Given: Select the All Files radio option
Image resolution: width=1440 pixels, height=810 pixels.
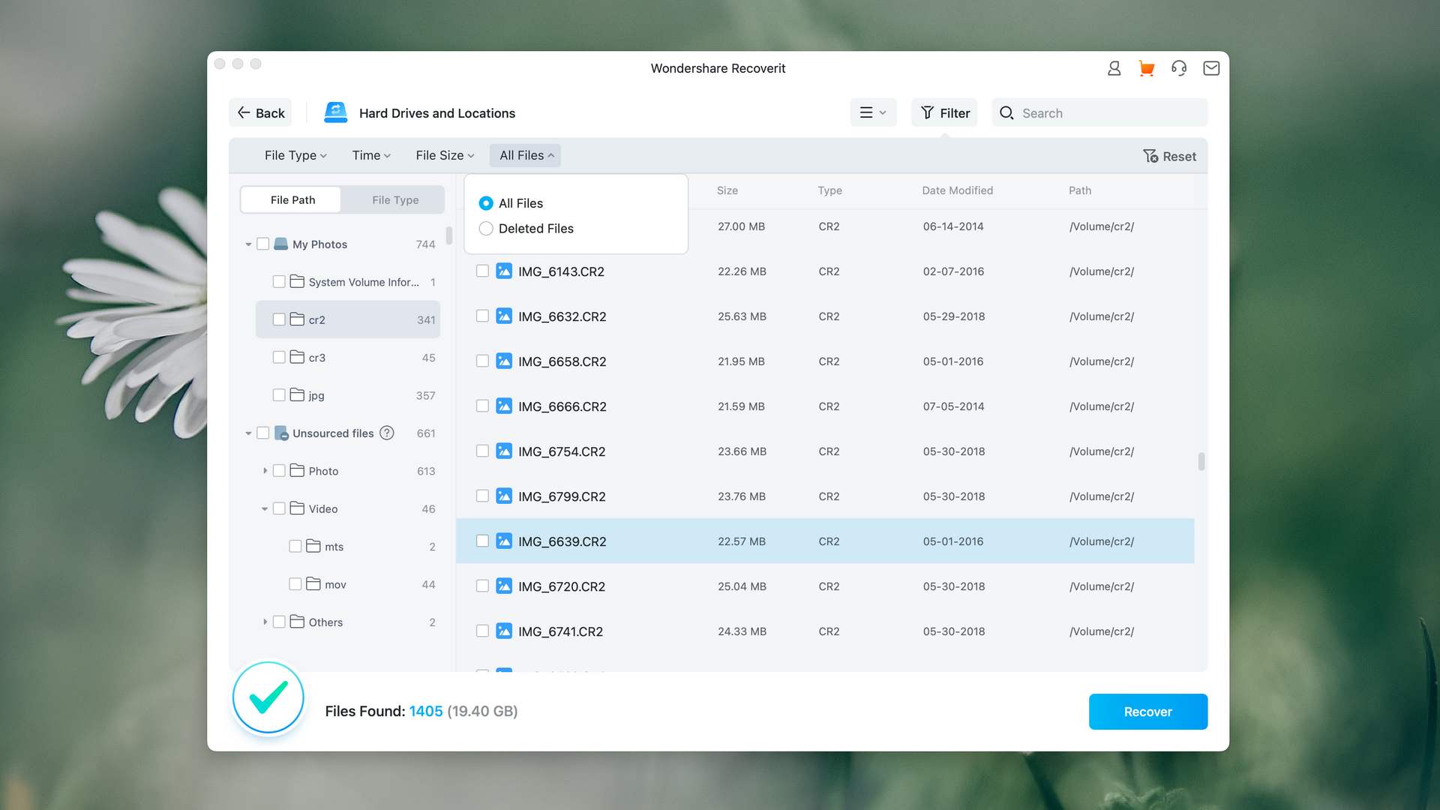Looking at the screenshot, I should click(486, 203).
